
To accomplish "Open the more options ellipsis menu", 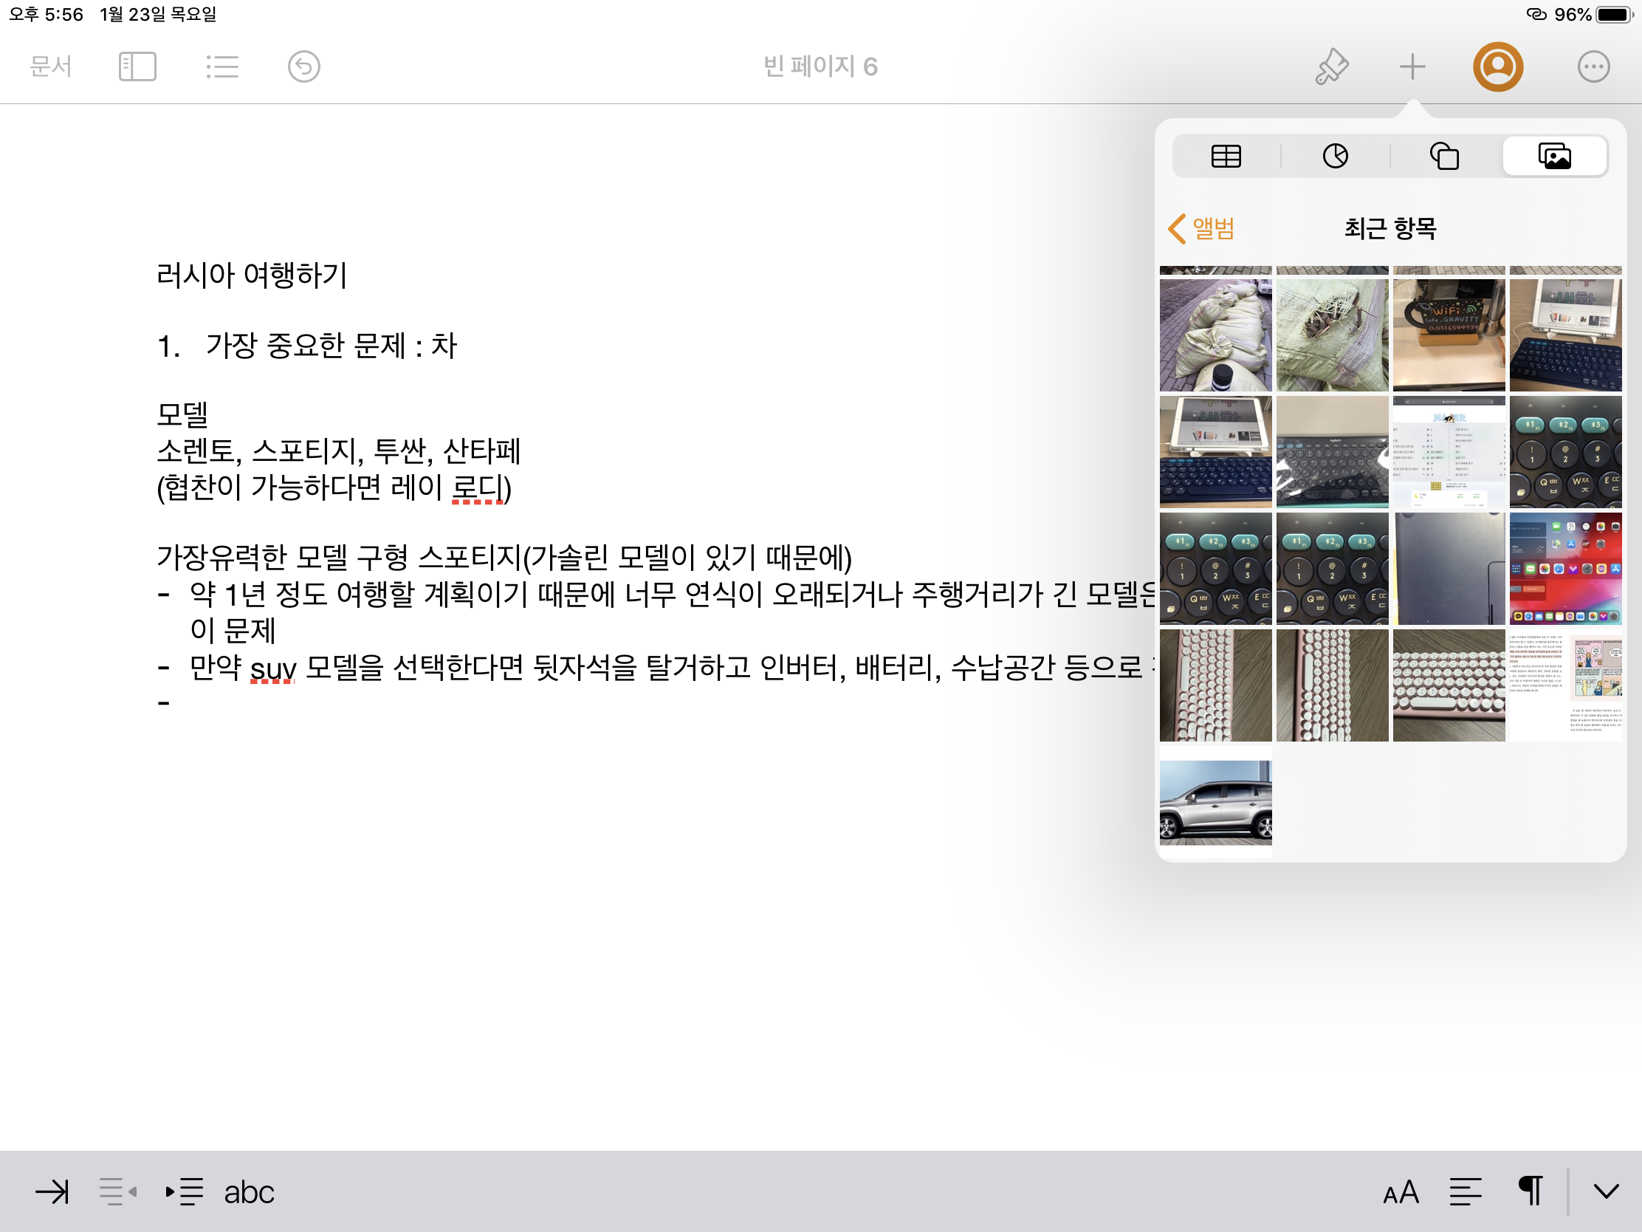I will [x=1593, y=66].
